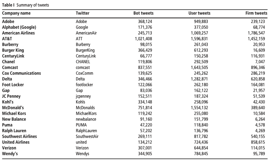Select the Cox Communications row label

pyautogui.click(x=21, y=73)
